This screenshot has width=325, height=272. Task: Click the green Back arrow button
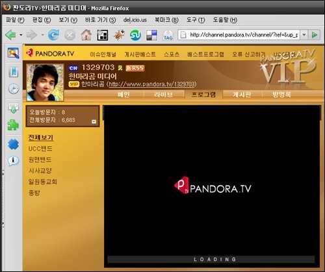pos(10,34)
